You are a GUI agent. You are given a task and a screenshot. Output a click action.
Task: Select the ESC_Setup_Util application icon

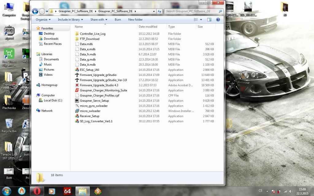(x=77, y=70)
